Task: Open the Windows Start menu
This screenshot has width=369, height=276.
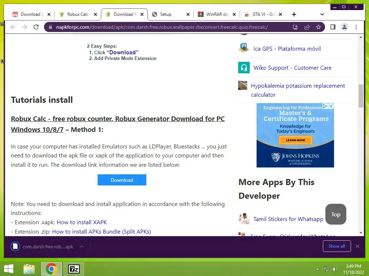Action: [9, 269]
